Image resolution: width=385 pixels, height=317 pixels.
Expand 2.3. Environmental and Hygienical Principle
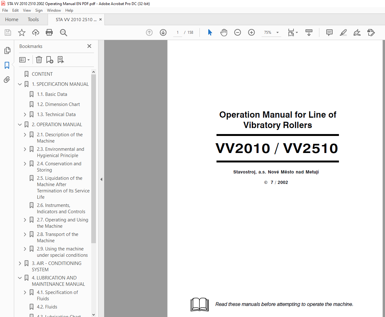(25, 149)
